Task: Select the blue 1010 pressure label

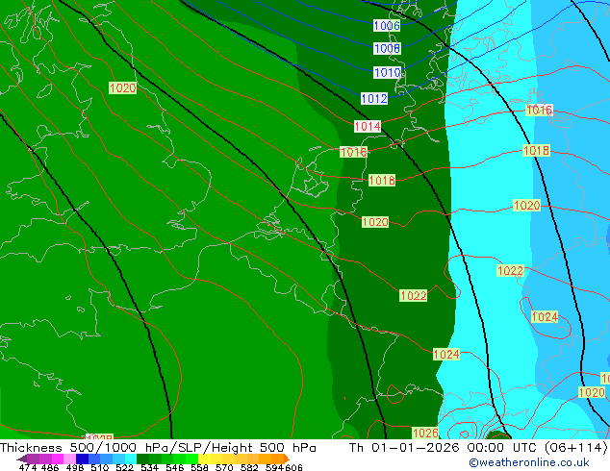Action: 387,73
